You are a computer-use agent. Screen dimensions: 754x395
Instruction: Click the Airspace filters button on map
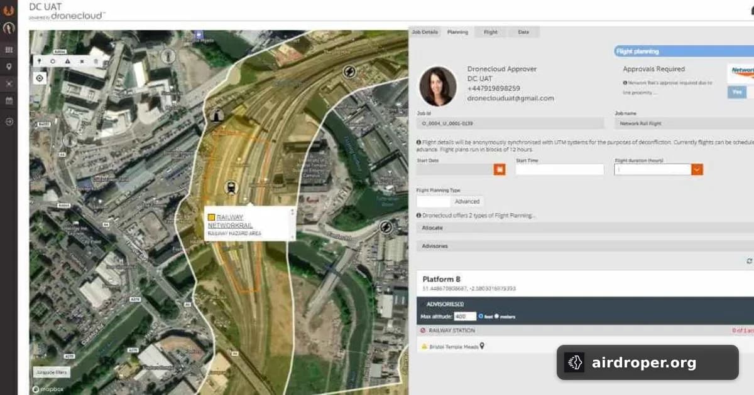click(x=52, y=372)
